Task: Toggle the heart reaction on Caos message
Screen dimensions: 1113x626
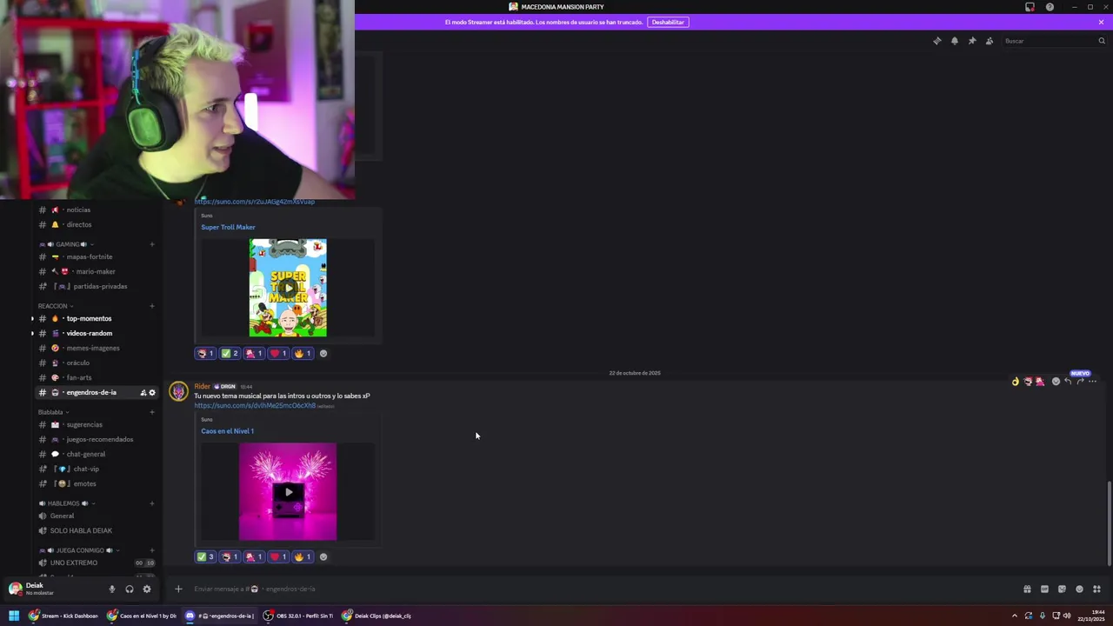Action: coord(278,556)
